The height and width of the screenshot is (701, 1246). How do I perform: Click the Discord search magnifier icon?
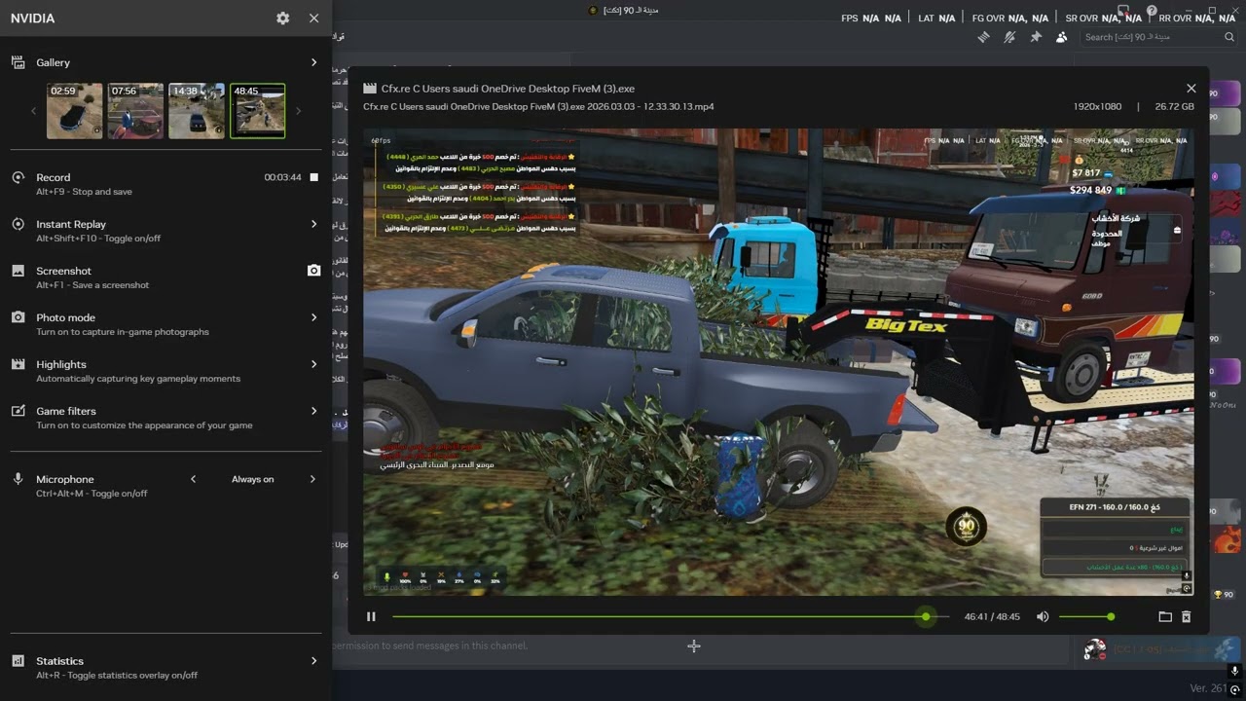coord(1230,37)
